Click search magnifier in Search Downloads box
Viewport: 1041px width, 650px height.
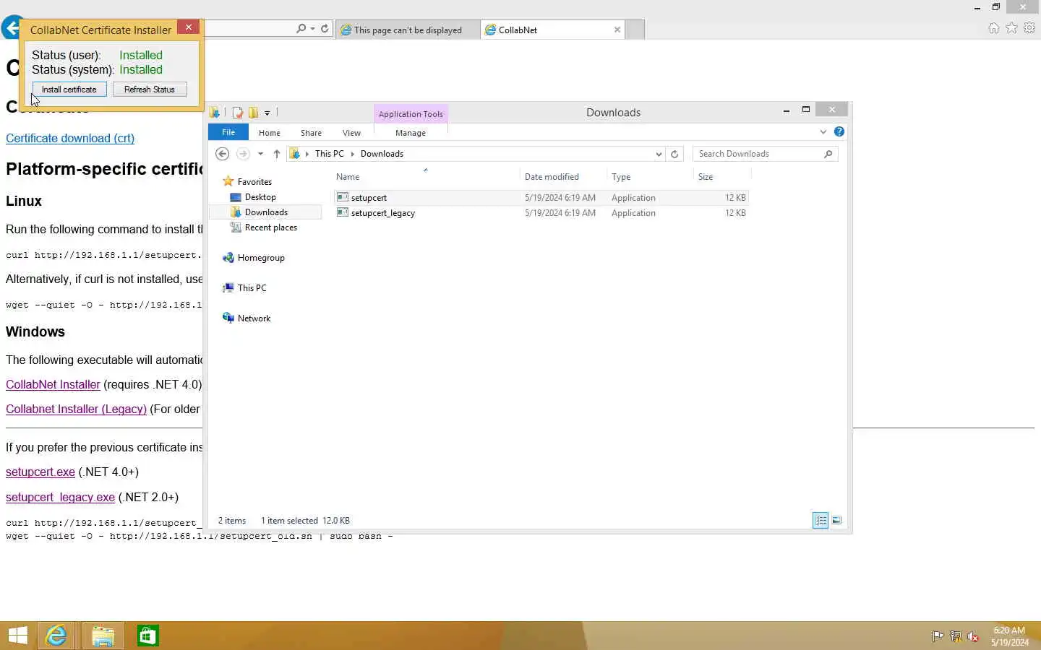pyautogui.click(x=828, y=154)
